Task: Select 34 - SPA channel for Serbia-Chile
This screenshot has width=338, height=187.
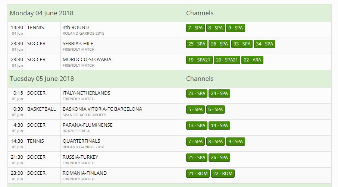Action: 265,44
